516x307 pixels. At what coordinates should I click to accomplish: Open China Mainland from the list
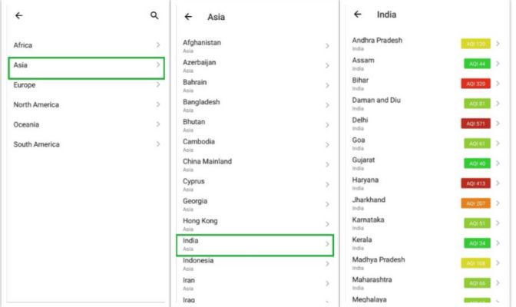click(x=255, y=165)
